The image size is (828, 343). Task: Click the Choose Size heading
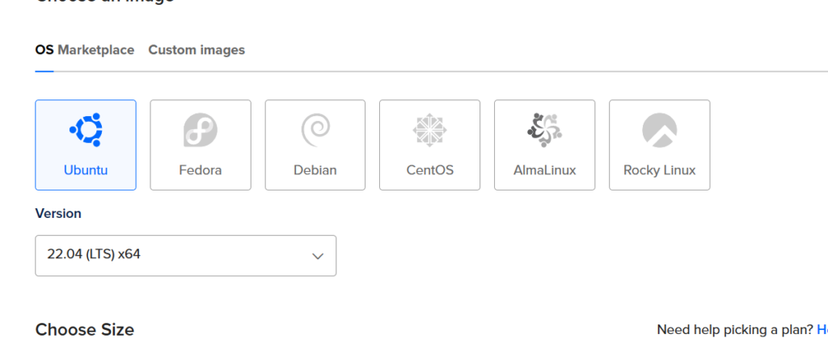tap(85, 329)
